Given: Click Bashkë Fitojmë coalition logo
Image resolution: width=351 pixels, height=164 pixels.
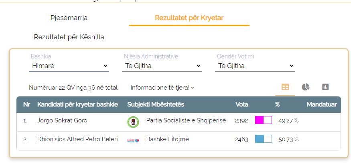Looking at the screenshot, I should tap(133, 140).
